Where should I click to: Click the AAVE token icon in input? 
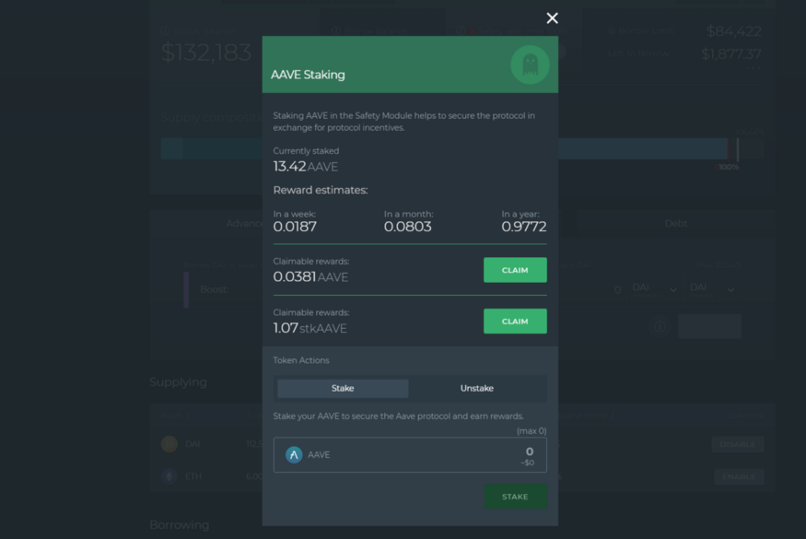294,454
